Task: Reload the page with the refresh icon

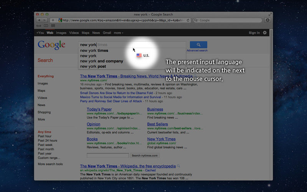Action: [188, 20]
